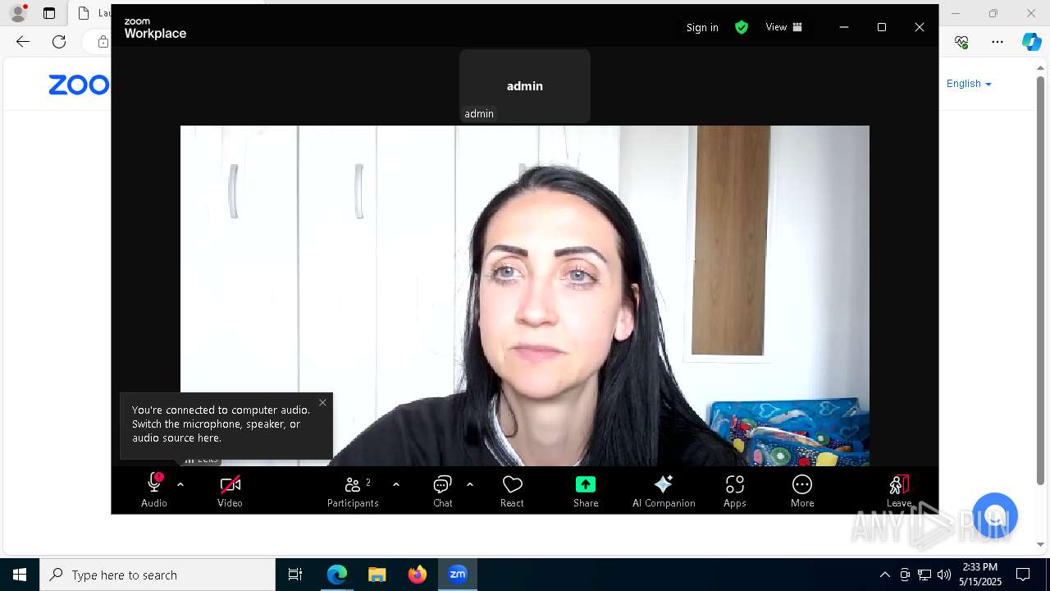
Task: Open the clock showing 2:33 PM
Action: 980,575
